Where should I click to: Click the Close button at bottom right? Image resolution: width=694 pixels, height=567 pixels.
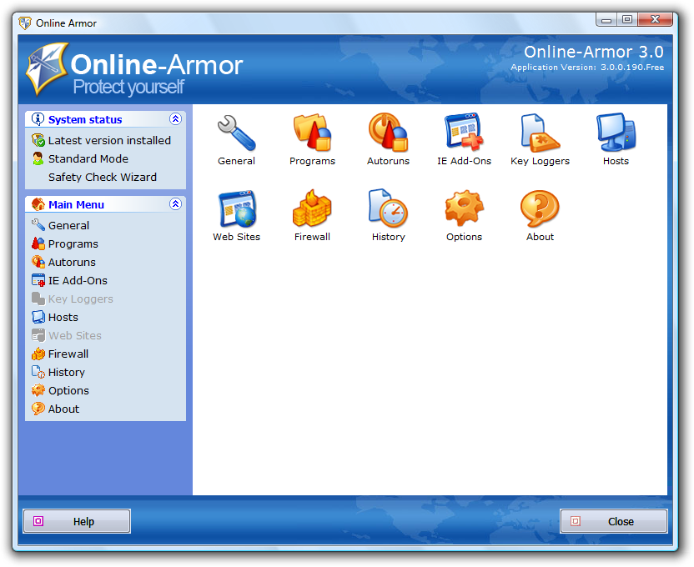(x=613, y=521)
